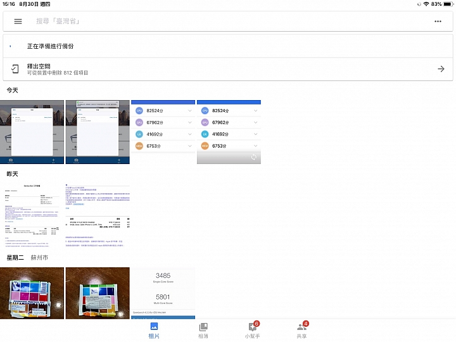This screenshot has height=342, width=456.
Task: Search photos in the 搜尋 field
Action: pyautogui.click(x=228, y=22)
